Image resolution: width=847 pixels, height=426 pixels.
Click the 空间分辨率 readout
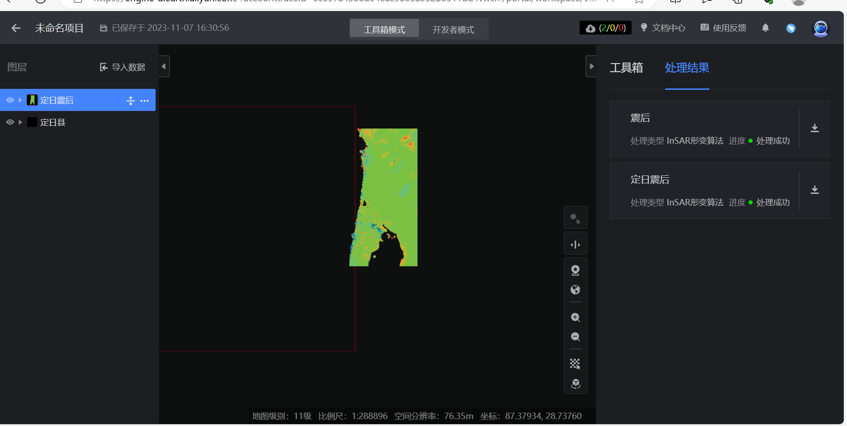click(x=434, y=416)
